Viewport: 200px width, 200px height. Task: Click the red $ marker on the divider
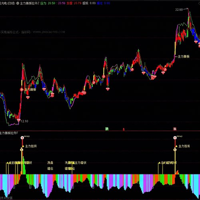124,129
